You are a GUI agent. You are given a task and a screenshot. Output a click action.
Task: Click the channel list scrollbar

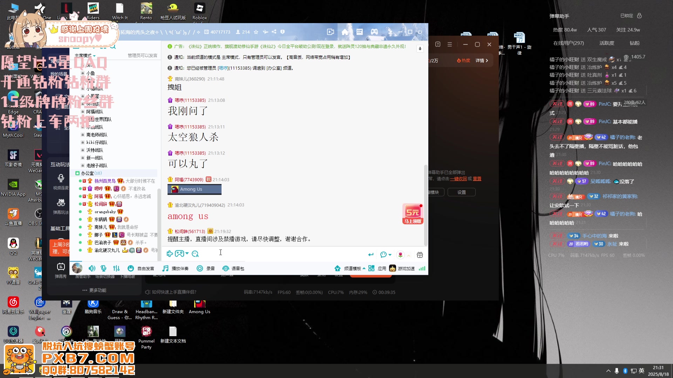[x=159, y=224]
